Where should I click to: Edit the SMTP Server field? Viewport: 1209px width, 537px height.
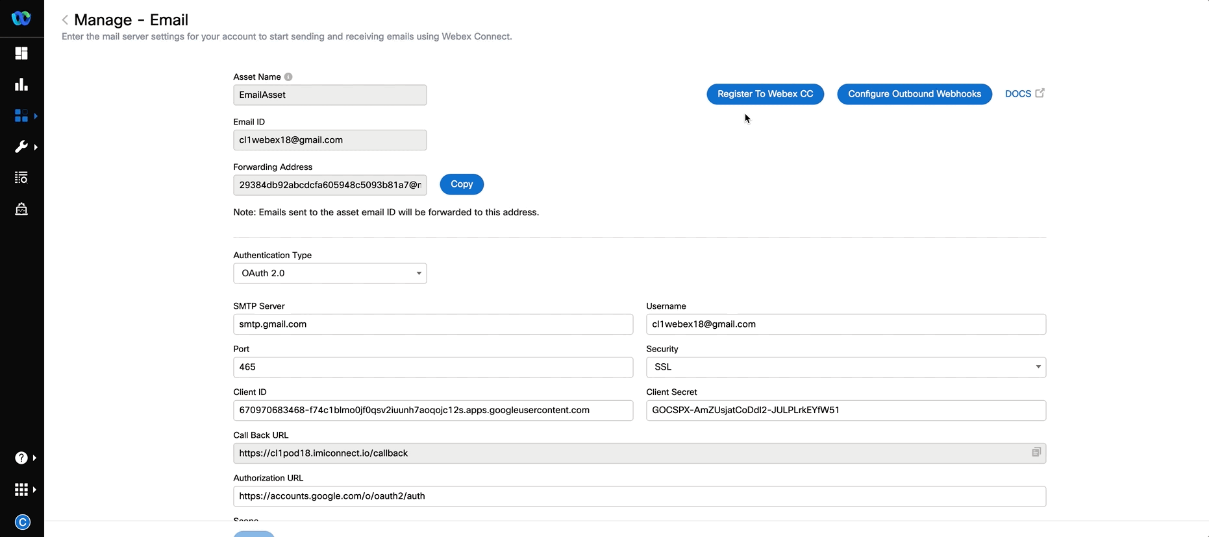[x=433, y=324]
